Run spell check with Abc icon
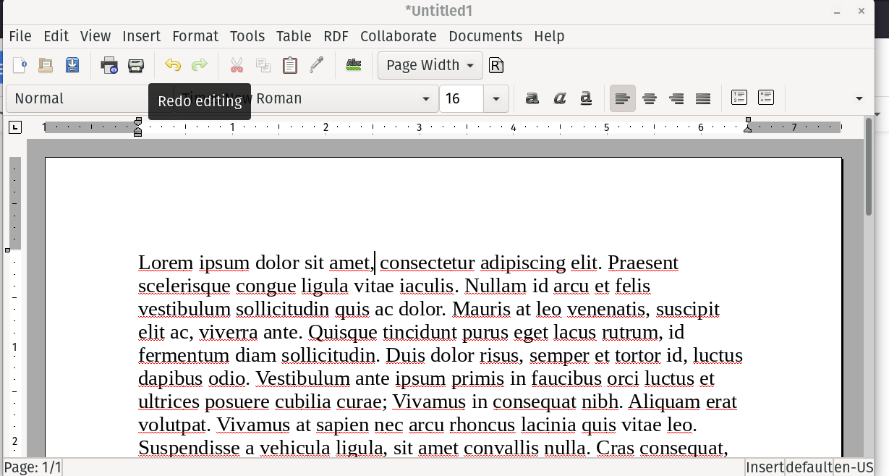The width and height of the screenshot is (889, 476). click(353, 66)
